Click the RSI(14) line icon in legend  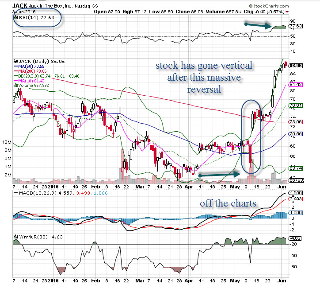point(15,18)
